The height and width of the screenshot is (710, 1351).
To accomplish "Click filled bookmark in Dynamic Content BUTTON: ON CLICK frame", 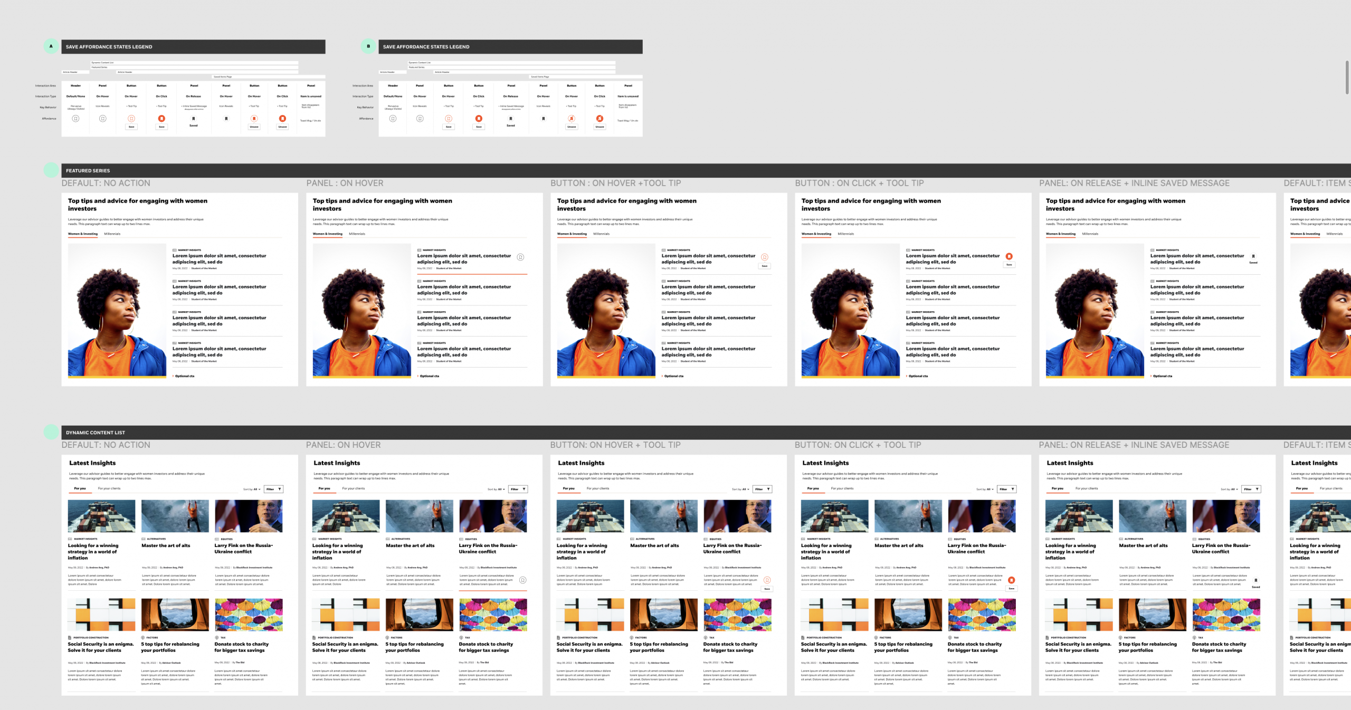I will click(x=1012, y=580).
